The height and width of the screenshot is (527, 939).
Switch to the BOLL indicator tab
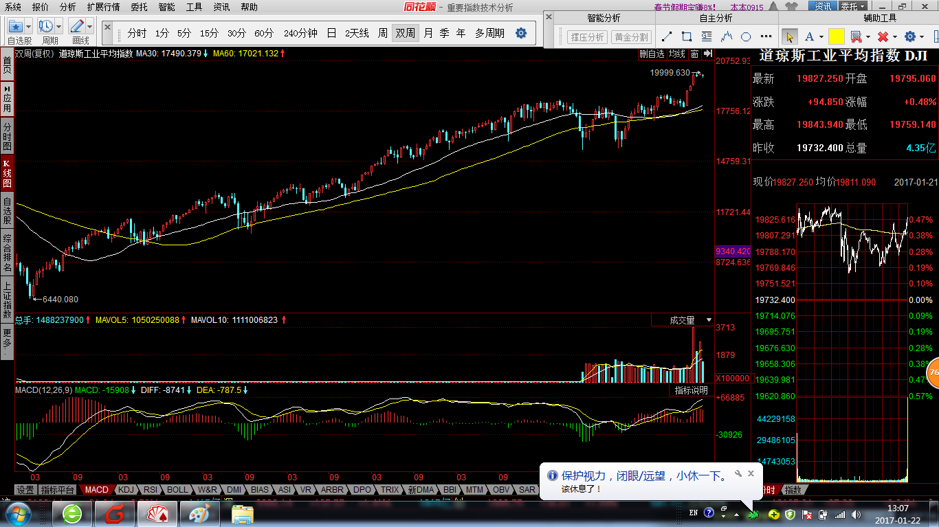tap(177, 490)
